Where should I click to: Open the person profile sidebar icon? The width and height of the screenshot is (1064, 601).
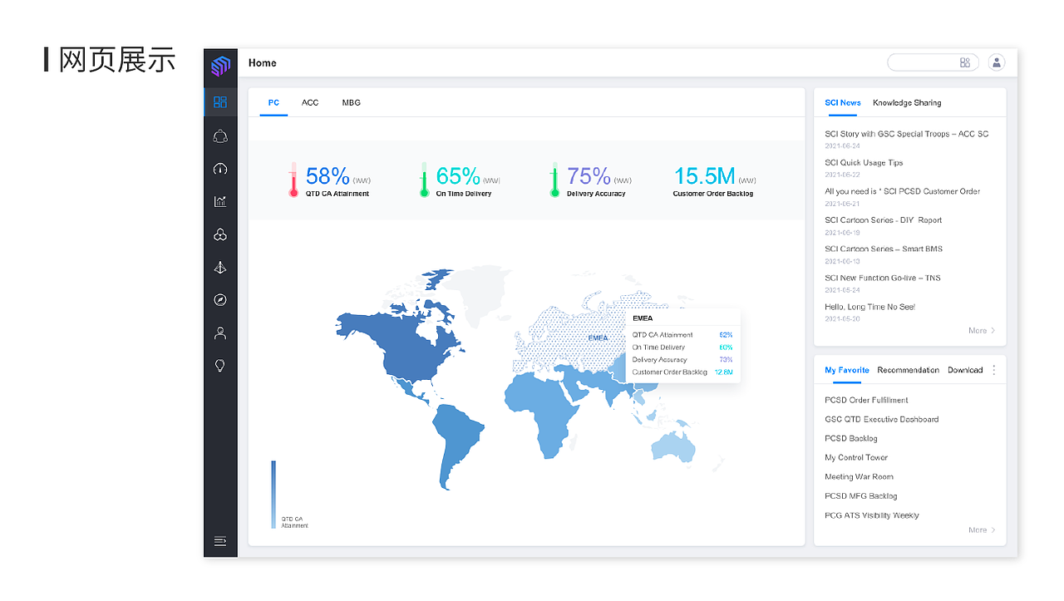pyautogui.click(x=220, y=333)
